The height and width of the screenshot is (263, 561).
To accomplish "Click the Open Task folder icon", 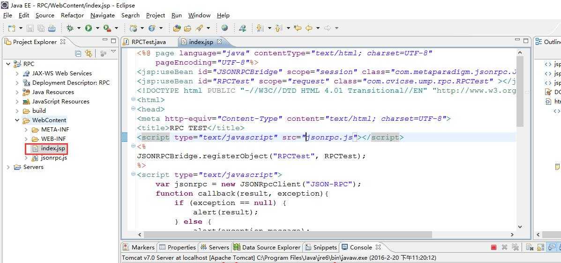I will click(x=187, y=28).
